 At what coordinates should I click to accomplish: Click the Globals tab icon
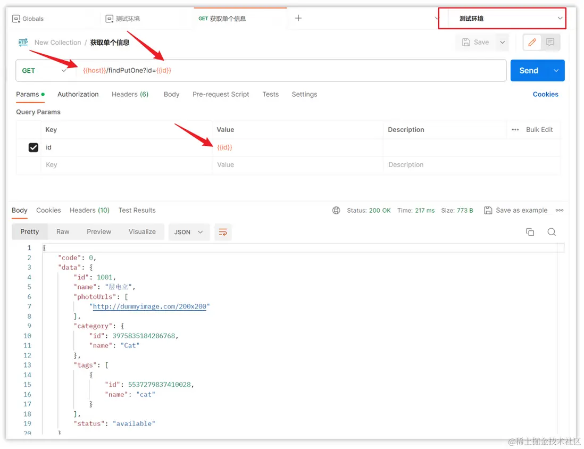pos(16,19)
